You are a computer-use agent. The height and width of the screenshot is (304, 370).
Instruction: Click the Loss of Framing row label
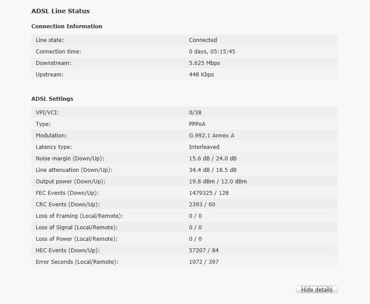79,216
